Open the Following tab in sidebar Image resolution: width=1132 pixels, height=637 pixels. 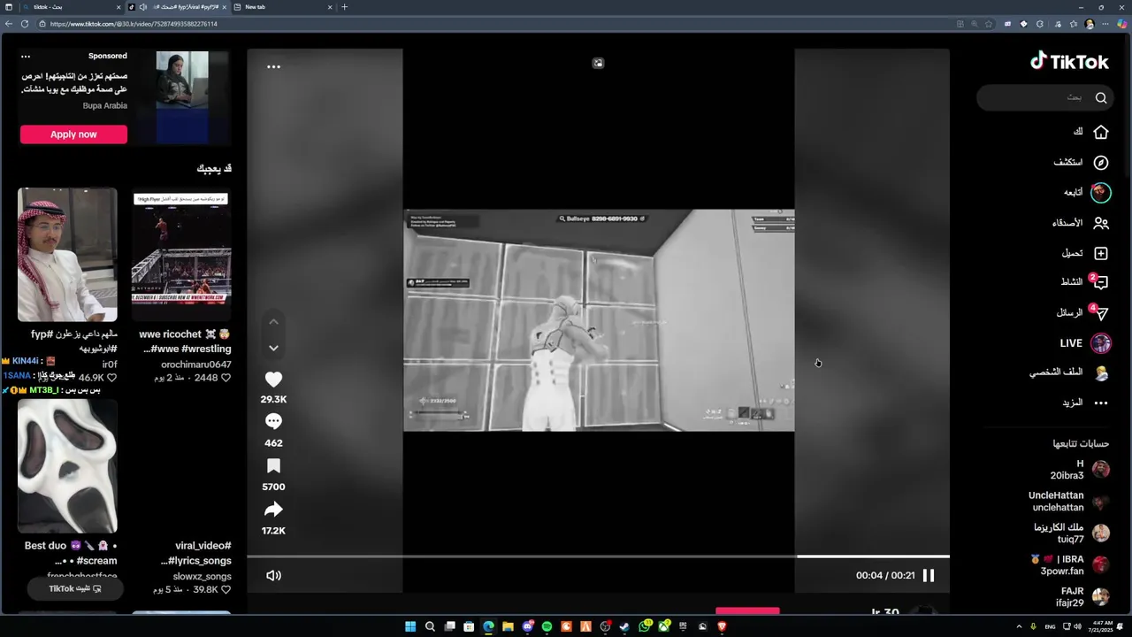[1086, 192]
